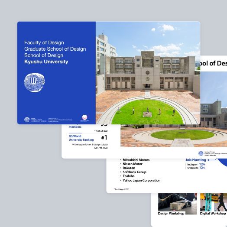Select "Within Japan for Art & Design subject" note

coord(90,145)
